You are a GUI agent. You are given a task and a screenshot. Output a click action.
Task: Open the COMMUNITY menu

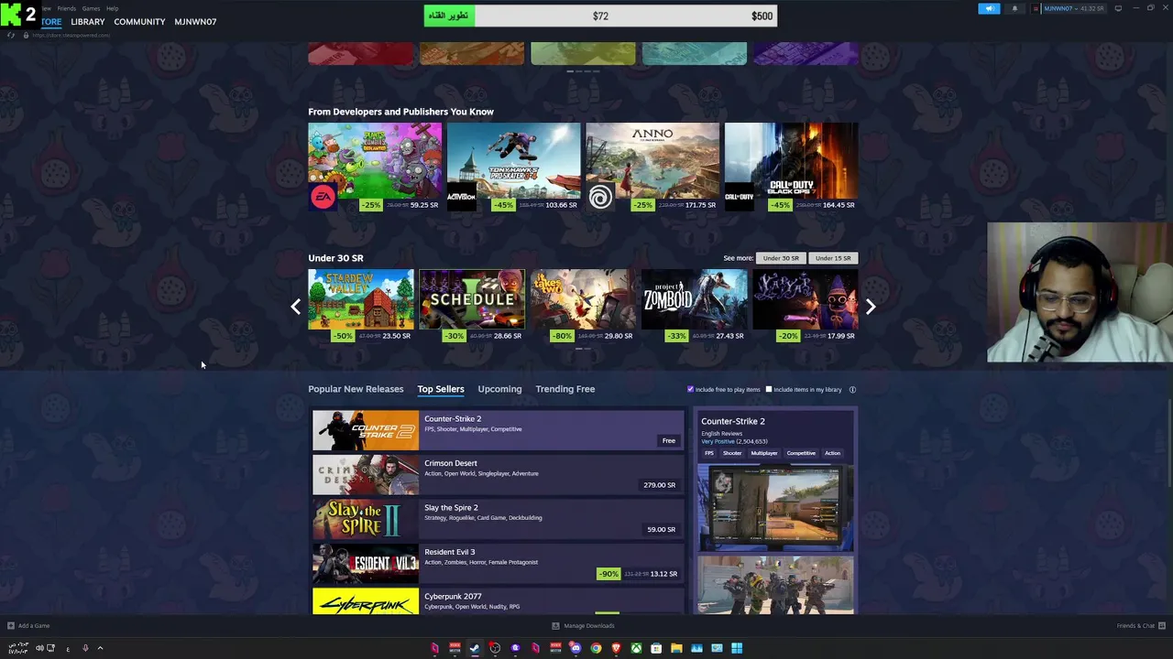[139, 21]
